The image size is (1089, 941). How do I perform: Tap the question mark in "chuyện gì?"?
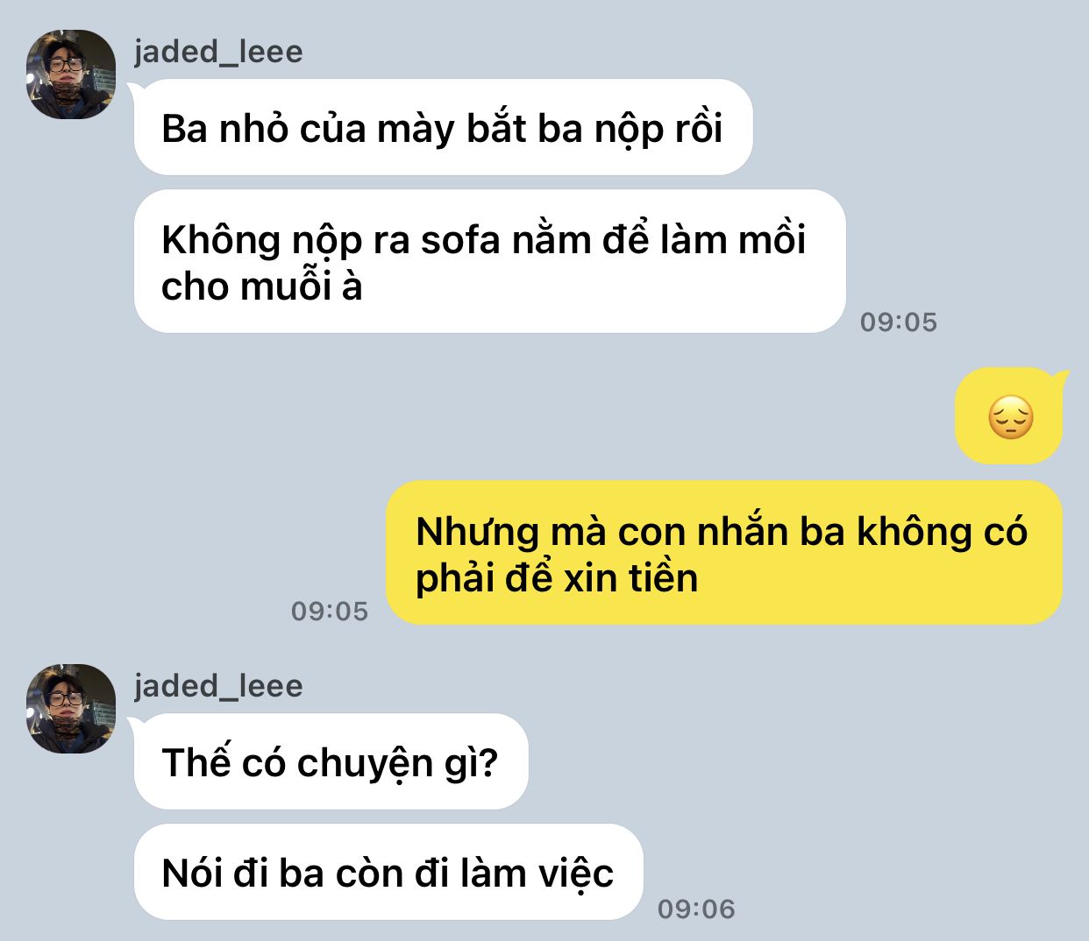click(x=488, y=763)
